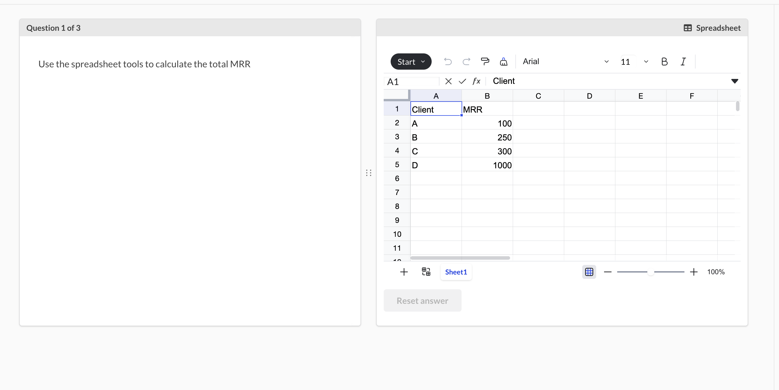Cancel the formula bar entry

tap(448, 81)
